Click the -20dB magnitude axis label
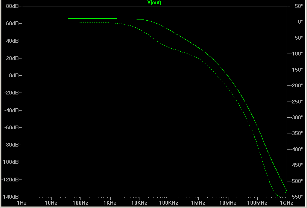Image resolution: width=307 pixels, height=208 pixels. coord(12,93)
